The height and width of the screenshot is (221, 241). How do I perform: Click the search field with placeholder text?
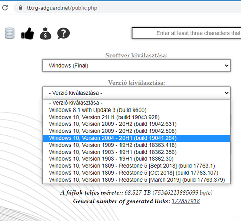pos(186,33)
